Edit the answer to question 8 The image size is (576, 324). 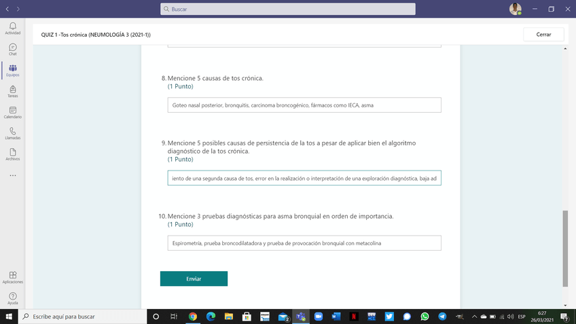click(304, 105)
